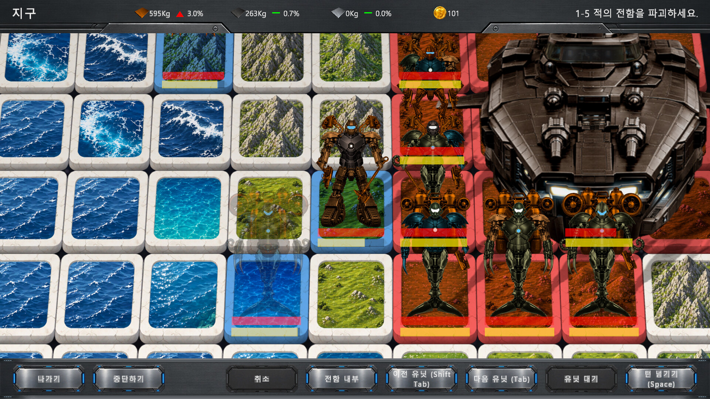
Task: Click the blue-highlighted mountain tile at top
Action: (193, 59)
